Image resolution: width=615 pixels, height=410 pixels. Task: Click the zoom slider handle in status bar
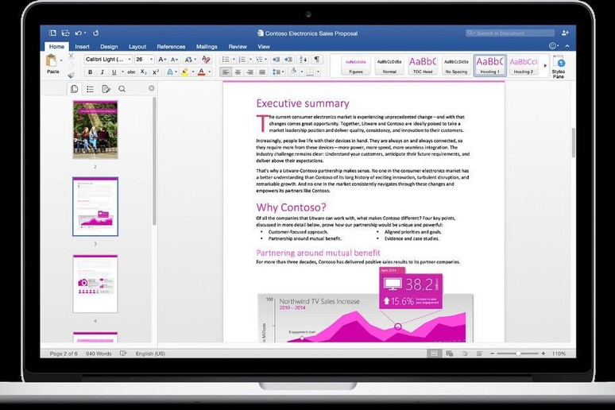[518, 354]
